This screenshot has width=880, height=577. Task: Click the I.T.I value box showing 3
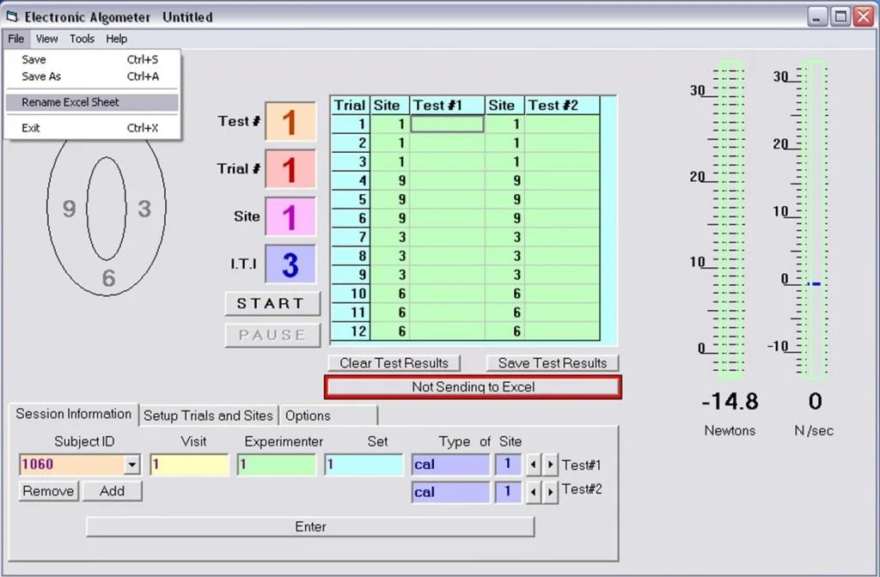[290, 264]
